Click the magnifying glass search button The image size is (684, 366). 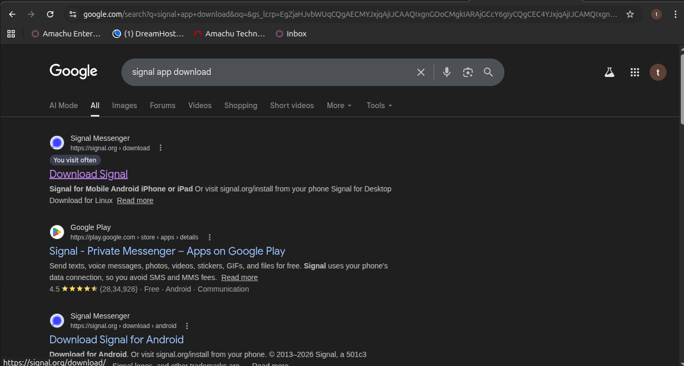[x=488, y=72]
